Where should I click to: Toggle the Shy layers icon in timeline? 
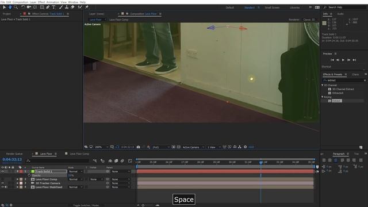click(x=110, y=161)
